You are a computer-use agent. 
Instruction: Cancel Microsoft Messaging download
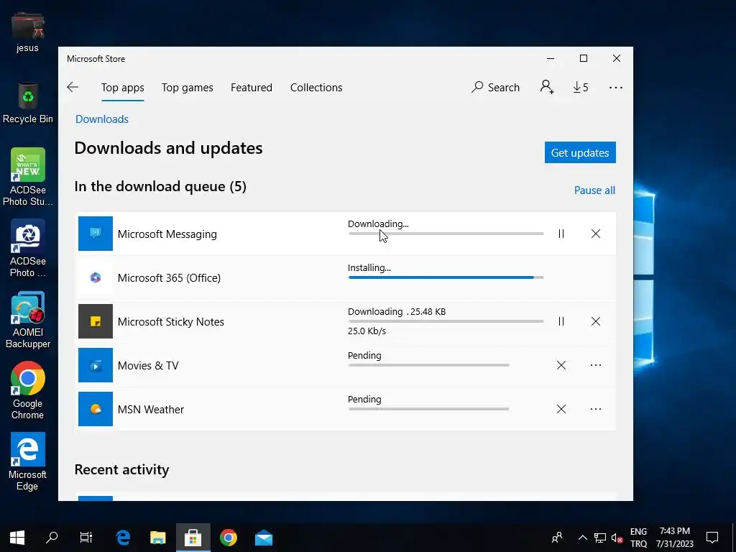596,234
